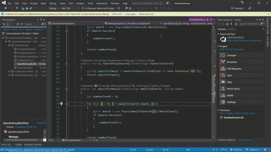Image resolution: width=271 pixels, height=152 pixels.
Task: Collapse the Azure DevOps section
Action: click(218, 34)
